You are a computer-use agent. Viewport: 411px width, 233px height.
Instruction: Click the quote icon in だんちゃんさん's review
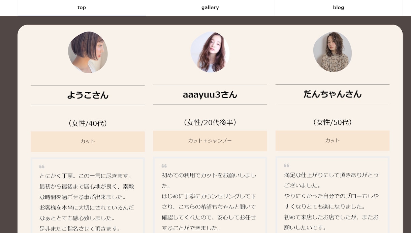287,165
